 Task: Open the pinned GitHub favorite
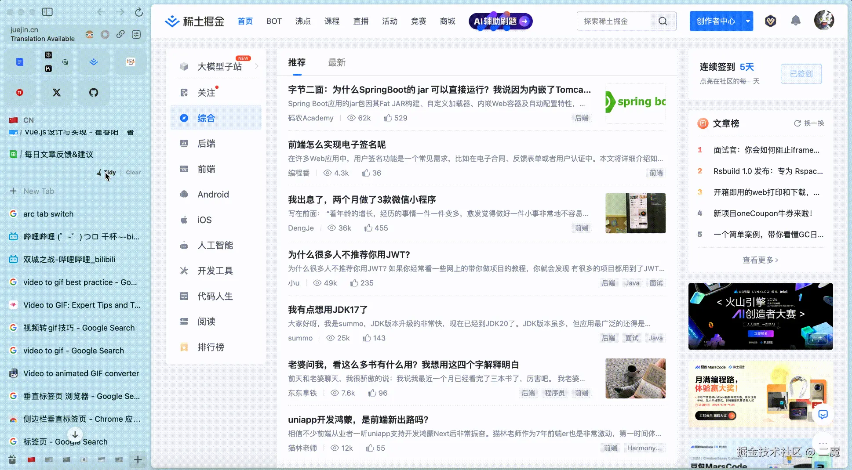pyautogui.click(x=94, y=92)
